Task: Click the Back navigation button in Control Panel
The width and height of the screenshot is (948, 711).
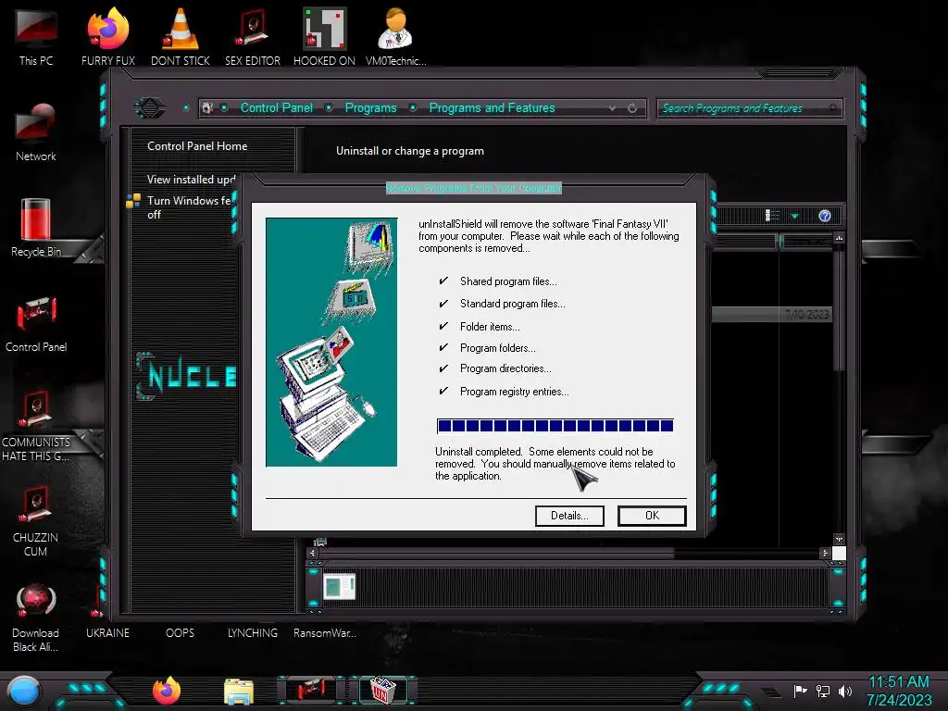Action: (x=149, y=108)
